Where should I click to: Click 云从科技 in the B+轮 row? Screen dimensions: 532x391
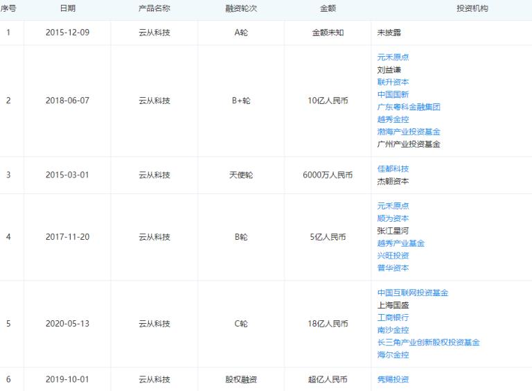click(154, 101)
